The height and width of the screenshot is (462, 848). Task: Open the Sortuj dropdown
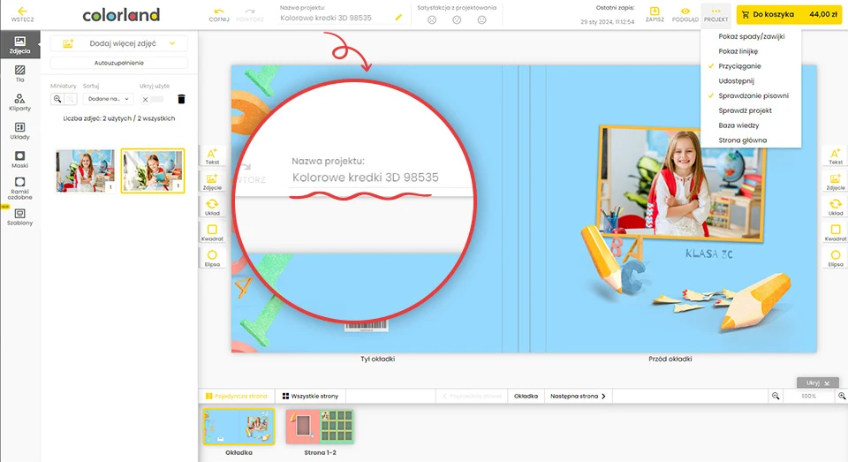[108, 99]
